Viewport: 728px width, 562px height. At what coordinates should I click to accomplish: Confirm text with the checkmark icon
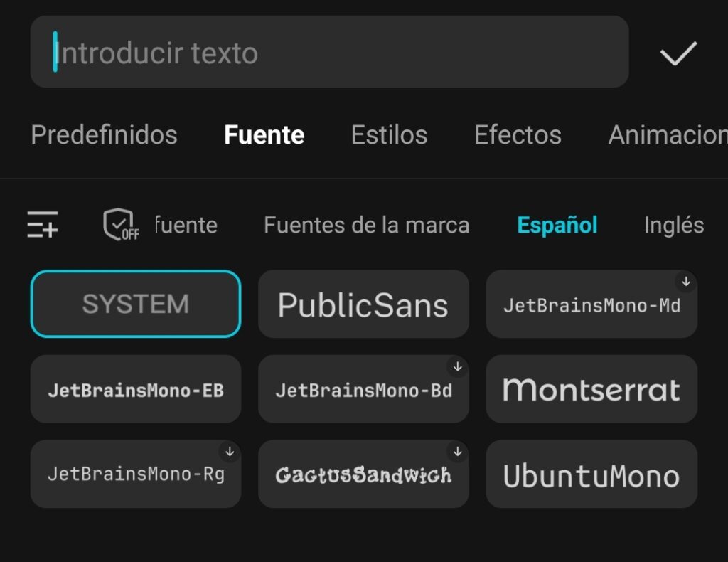678,53
